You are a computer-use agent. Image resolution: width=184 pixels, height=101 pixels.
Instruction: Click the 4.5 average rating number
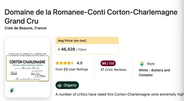(79, 63)
